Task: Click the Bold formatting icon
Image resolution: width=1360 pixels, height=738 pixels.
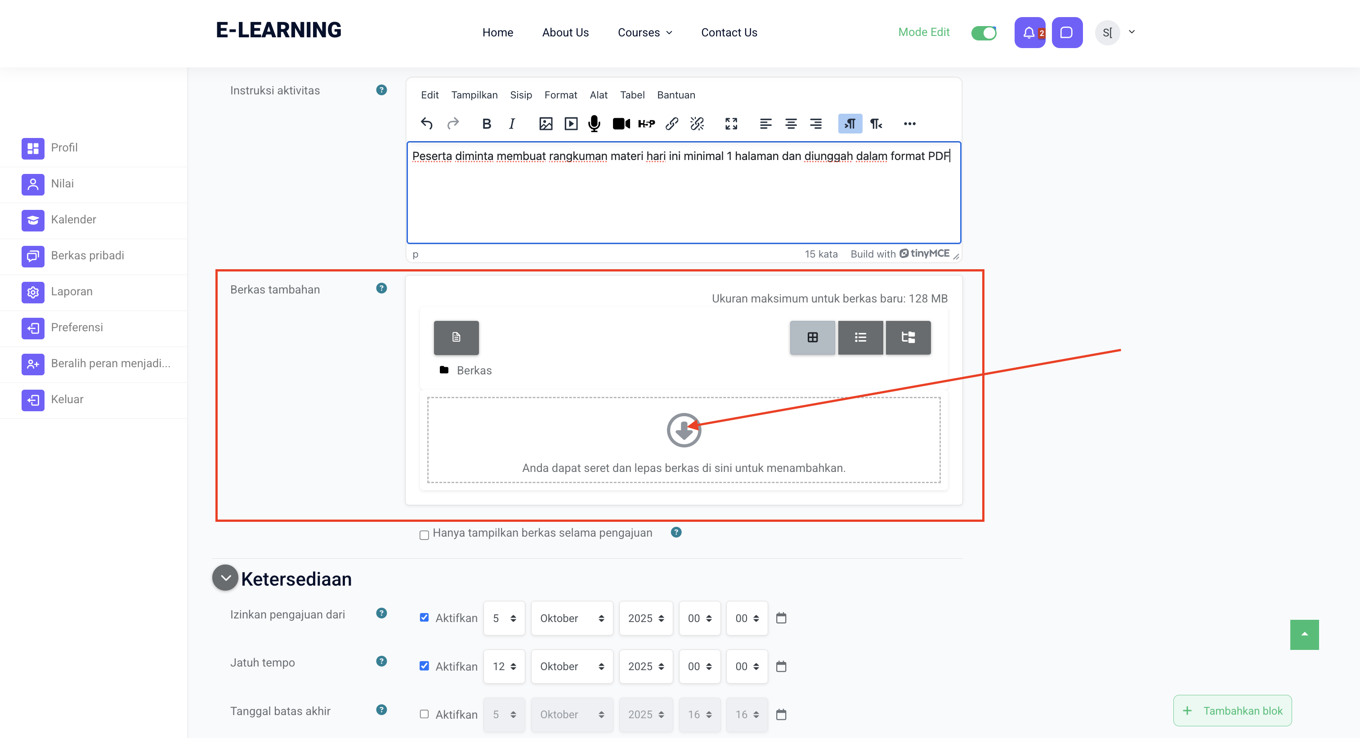Action: [486, 124]
